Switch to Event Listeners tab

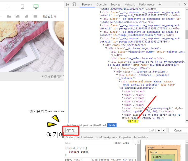click(x=84, y=137)
